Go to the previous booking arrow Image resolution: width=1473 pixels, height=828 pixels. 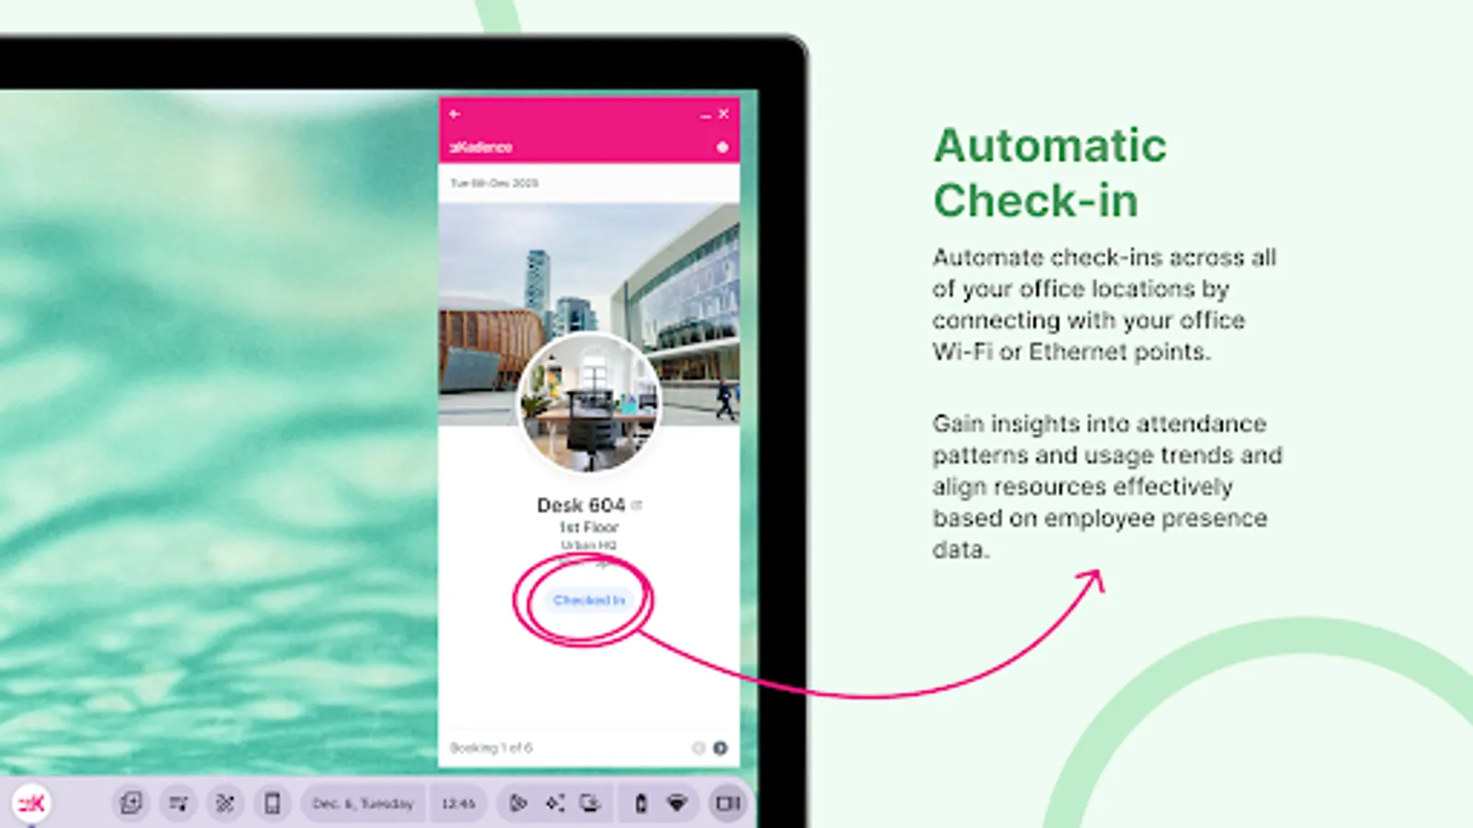pyautogui.click(x=698, y=748)
